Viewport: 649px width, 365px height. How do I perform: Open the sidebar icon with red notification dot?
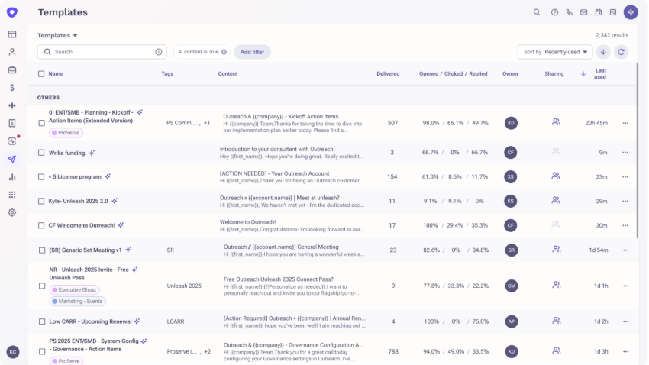[12, 141]
